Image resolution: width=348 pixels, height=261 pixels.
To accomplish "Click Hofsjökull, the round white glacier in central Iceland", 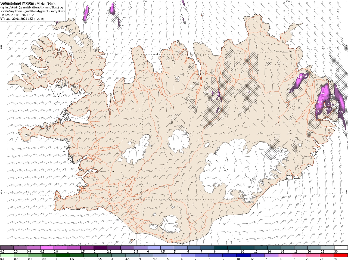I will 179,141.
